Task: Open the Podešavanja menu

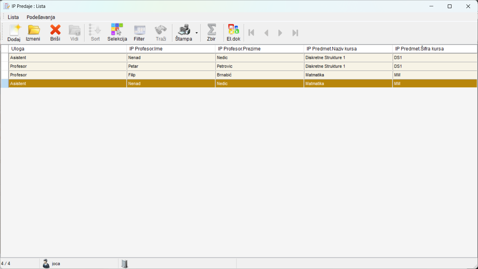Action: pos(41,17)
